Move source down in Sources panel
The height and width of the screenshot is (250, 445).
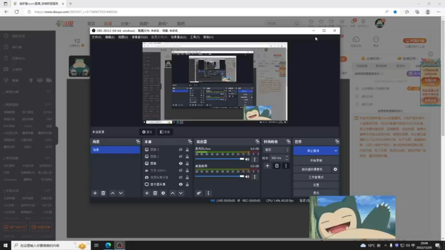181,193
